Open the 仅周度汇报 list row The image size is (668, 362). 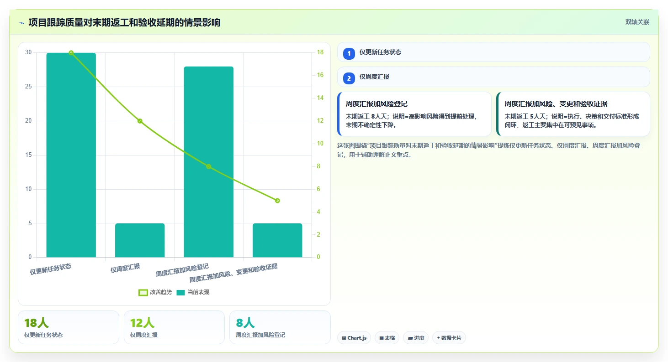(493, 77)
